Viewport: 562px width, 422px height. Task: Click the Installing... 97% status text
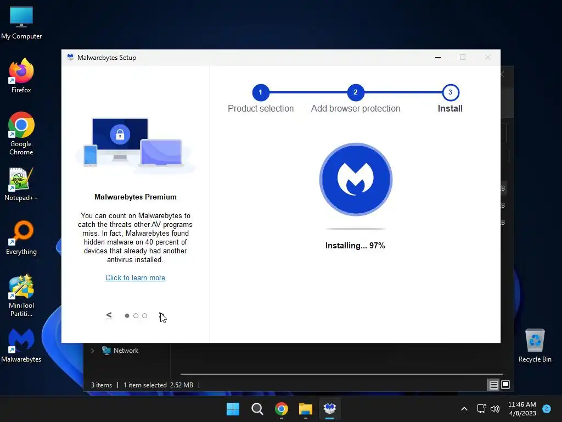pos(355,246)
